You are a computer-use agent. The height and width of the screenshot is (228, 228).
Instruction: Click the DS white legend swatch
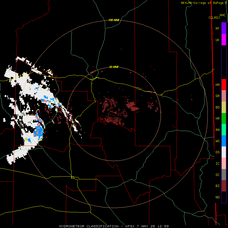coord(224,152)
